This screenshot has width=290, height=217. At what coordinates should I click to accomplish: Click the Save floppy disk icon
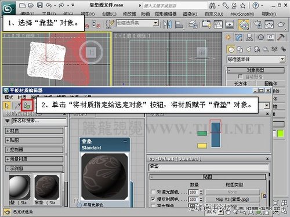(40, 5)
